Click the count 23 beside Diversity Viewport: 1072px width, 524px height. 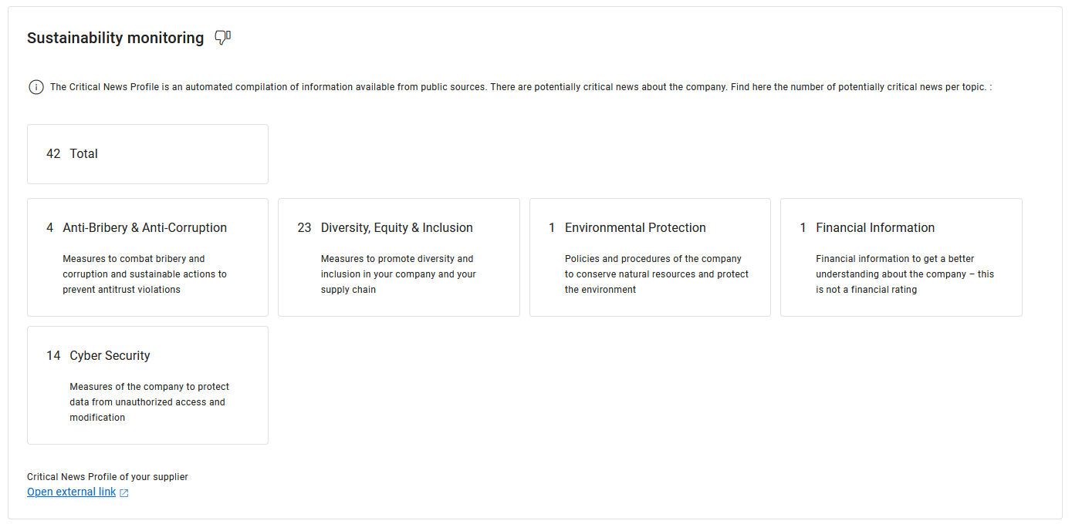[x=304, y=228]
